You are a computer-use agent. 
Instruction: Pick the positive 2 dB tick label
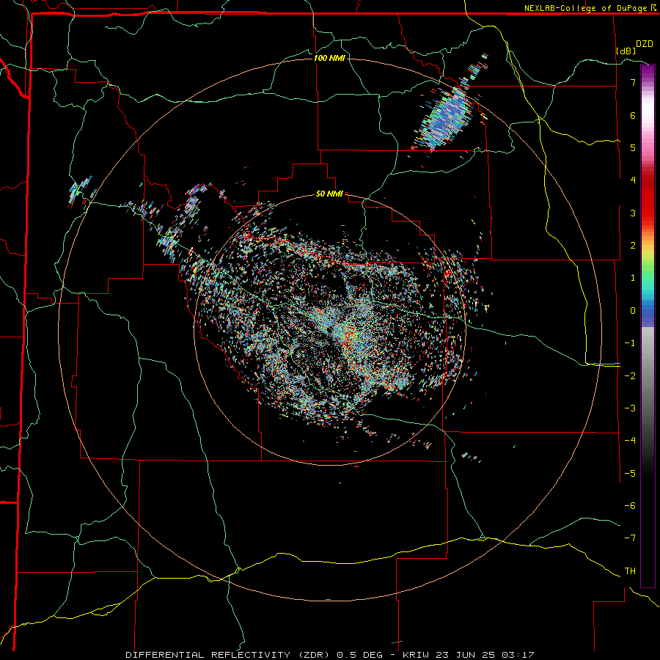[633, 246]
